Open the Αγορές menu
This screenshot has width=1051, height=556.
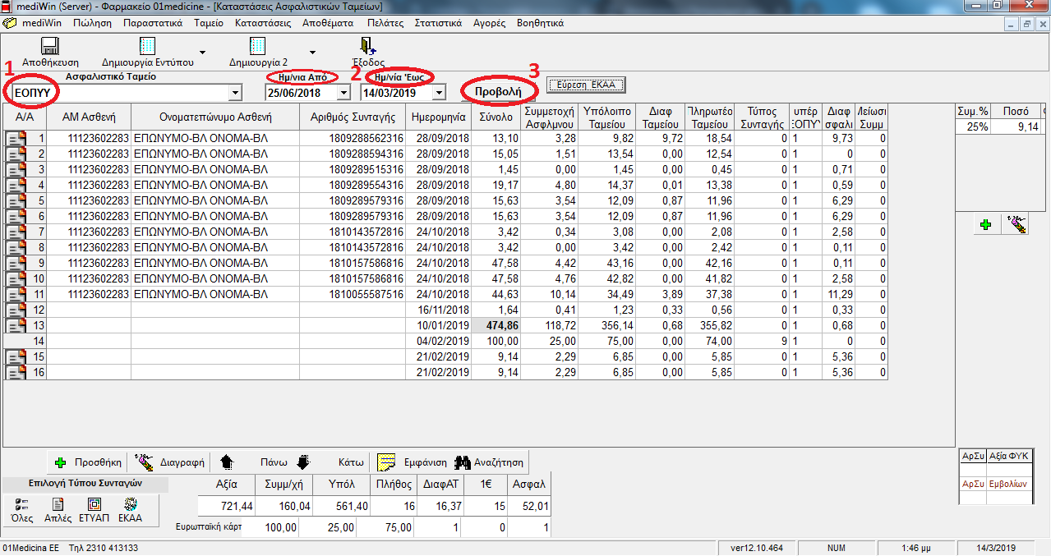[489, 23]
